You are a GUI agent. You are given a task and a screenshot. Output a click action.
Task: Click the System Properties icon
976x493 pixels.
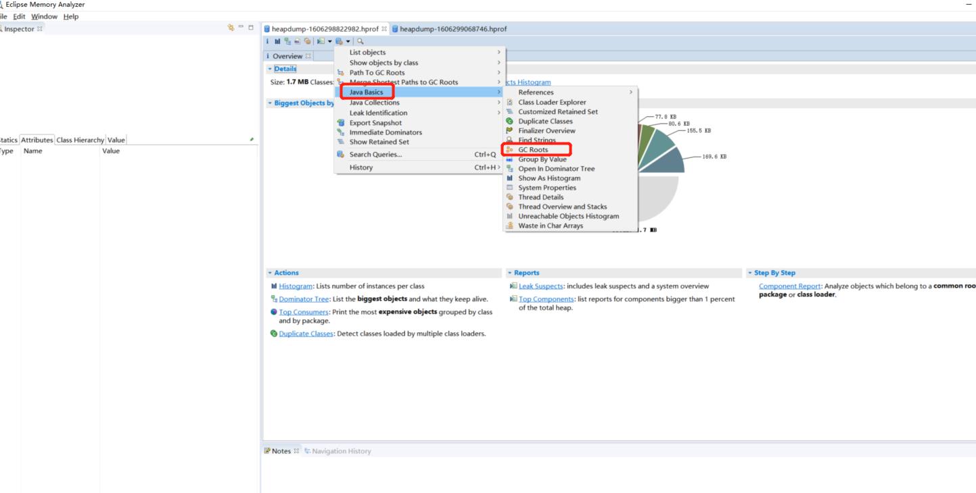510,188
